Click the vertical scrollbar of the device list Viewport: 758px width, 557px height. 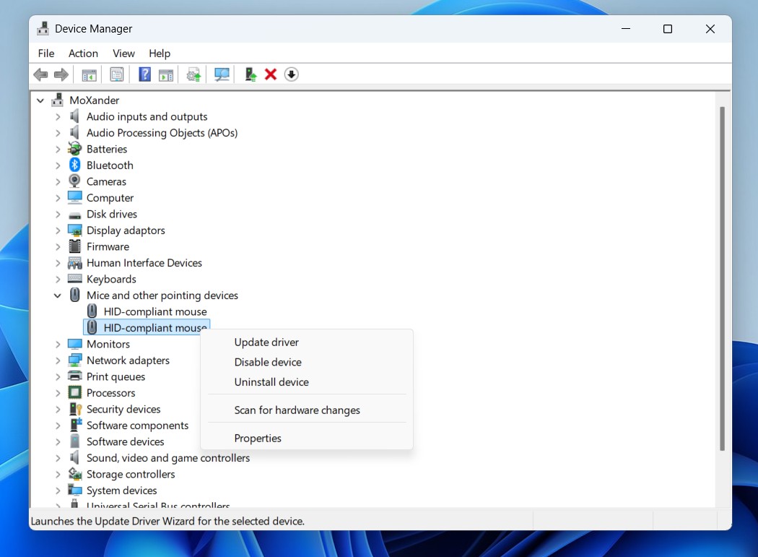coord(722,278)
